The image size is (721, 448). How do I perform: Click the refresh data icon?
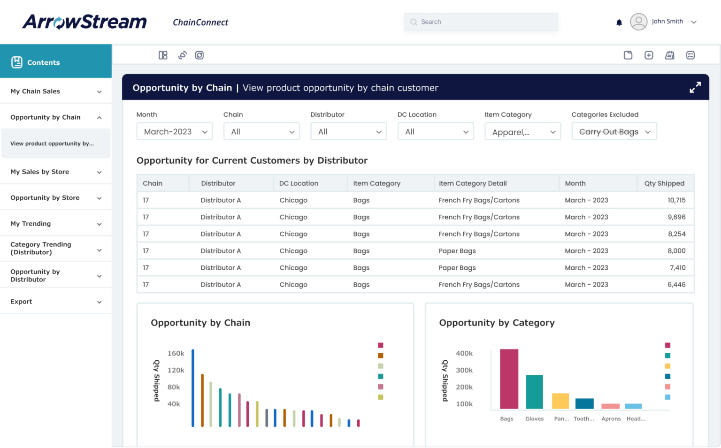199,55
